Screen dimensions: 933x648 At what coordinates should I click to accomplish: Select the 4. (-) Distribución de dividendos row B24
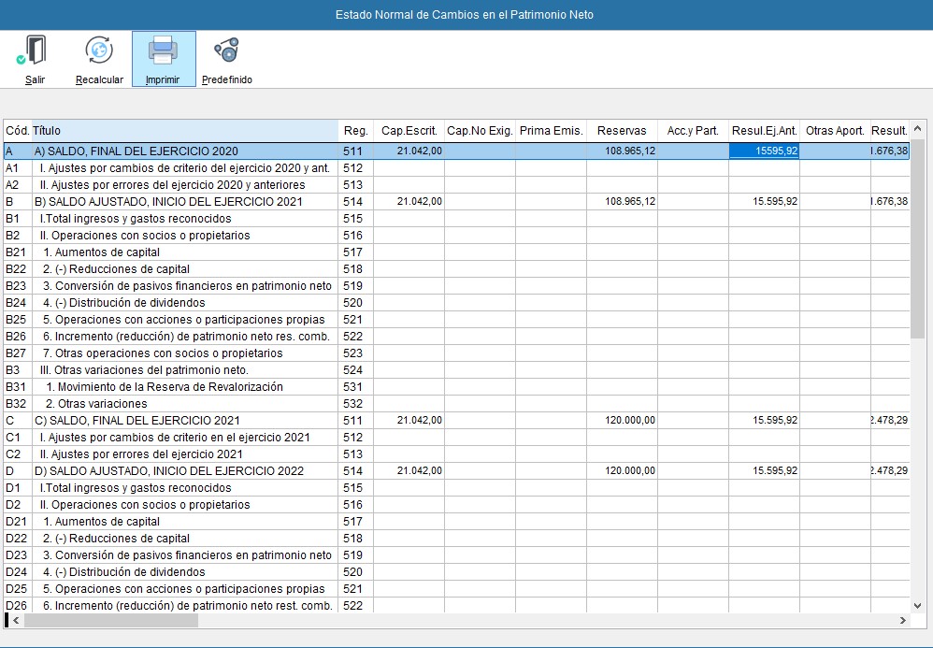click(123, 303)
